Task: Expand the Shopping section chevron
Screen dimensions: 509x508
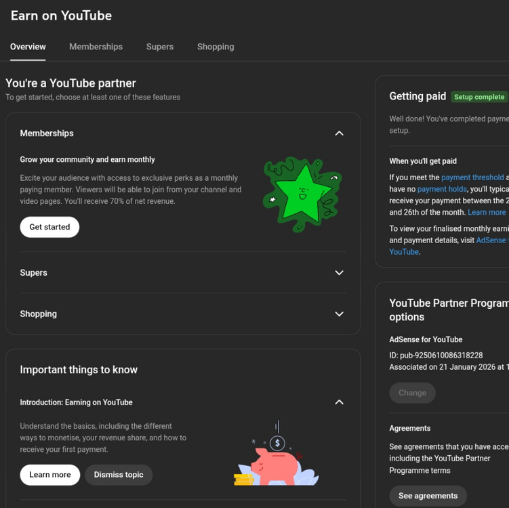Action: coord(339,314)
